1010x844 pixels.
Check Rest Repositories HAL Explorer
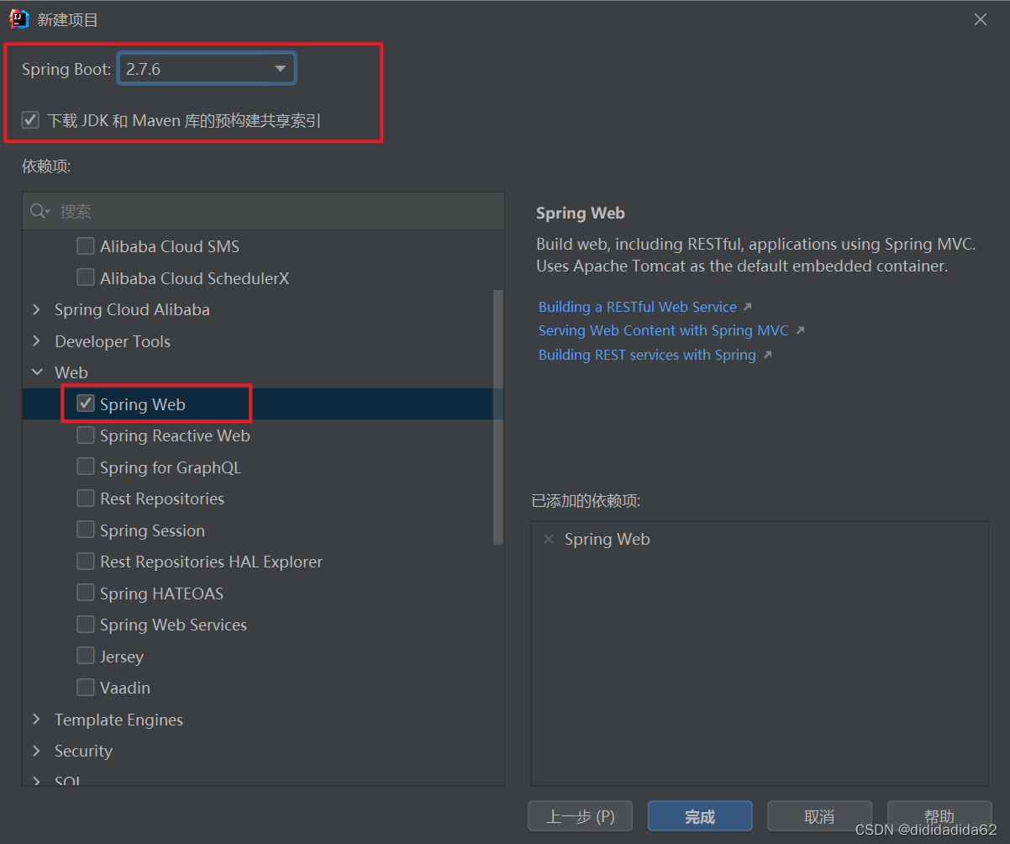tap(86, 562)
